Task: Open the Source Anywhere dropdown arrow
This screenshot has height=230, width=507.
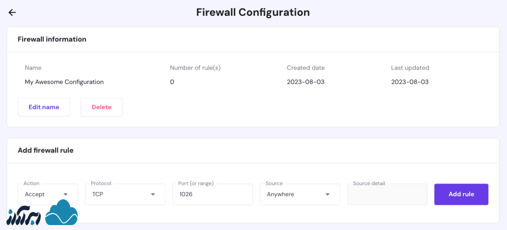Action: coord(327,194)
